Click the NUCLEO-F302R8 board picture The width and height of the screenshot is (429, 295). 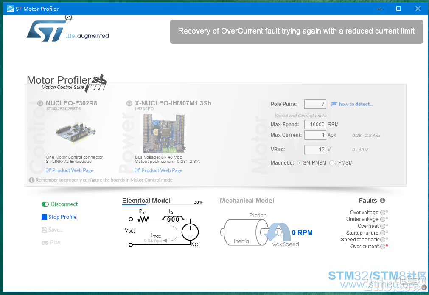pyautogui.click(x=76, y=133)
